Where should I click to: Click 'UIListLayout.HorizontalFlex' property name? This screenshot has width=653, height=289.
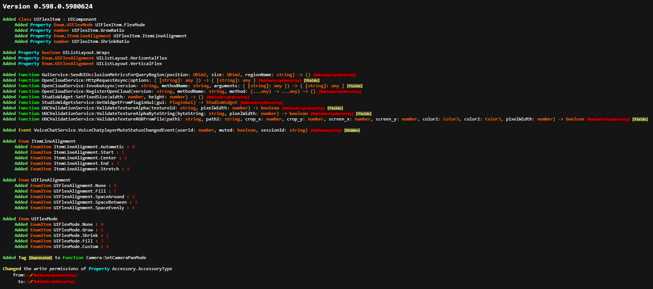(132, 58)
